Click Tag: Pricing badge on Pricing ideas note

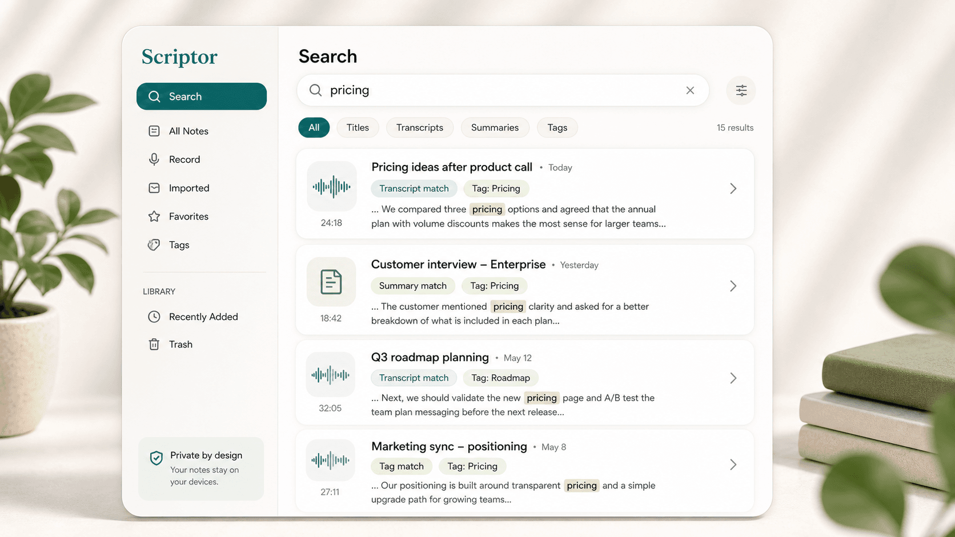496,188
